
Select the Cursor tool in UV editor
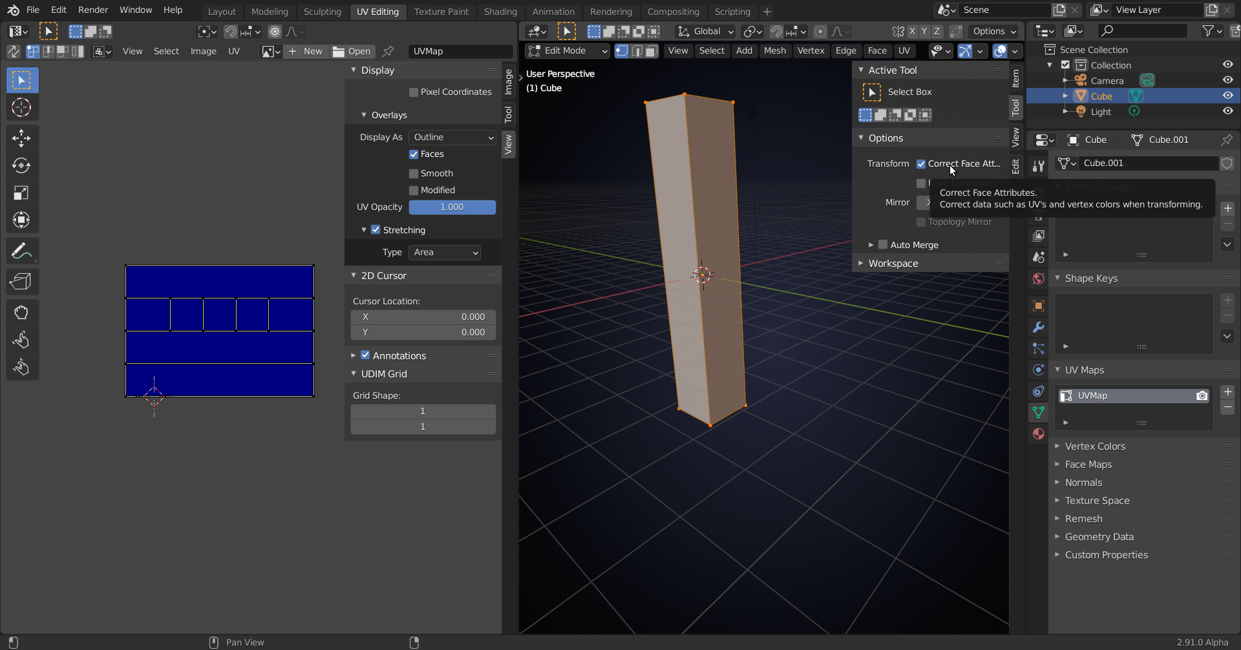click(21, 108)
